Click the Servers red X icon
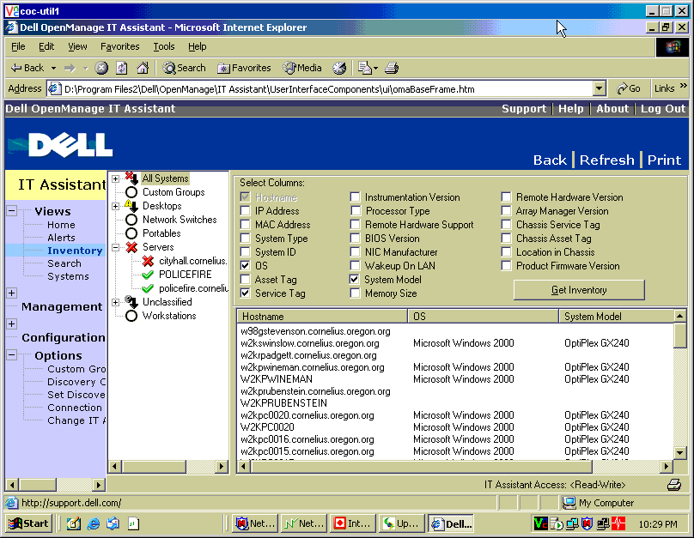The height and width of the screenshot is (538, 694). (x=131, y=247)
